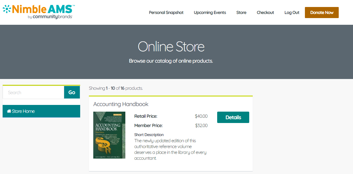Click the 'Showing 1 - 10 of 16 products' text

(x=116, y=88)
